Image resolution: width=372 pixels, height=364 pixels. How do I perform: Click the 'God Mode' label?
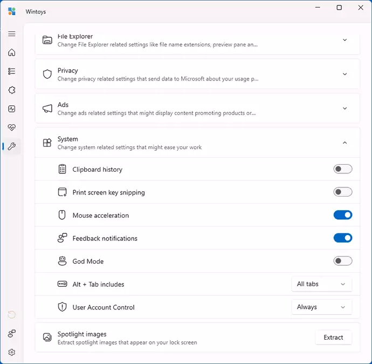(x=88, y=261)
